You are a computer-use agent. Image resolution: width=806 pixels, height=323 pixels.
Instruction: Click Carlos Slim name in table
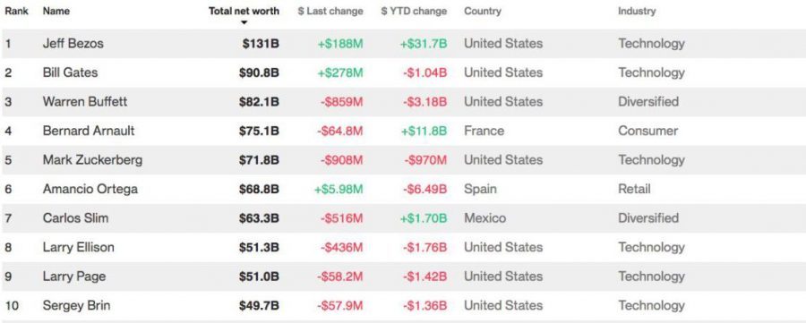[75, 218]
